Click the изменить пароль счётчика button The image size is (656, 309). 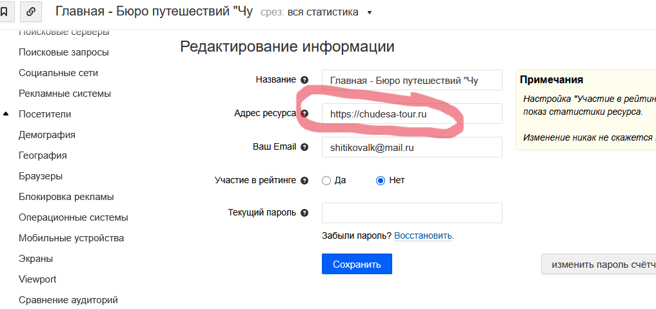click(x=598, y=264)
